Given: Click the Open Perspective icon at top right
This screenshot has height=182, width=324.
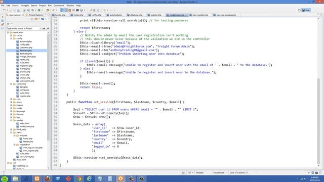Looking at the screenshot, I should (299, 10).
